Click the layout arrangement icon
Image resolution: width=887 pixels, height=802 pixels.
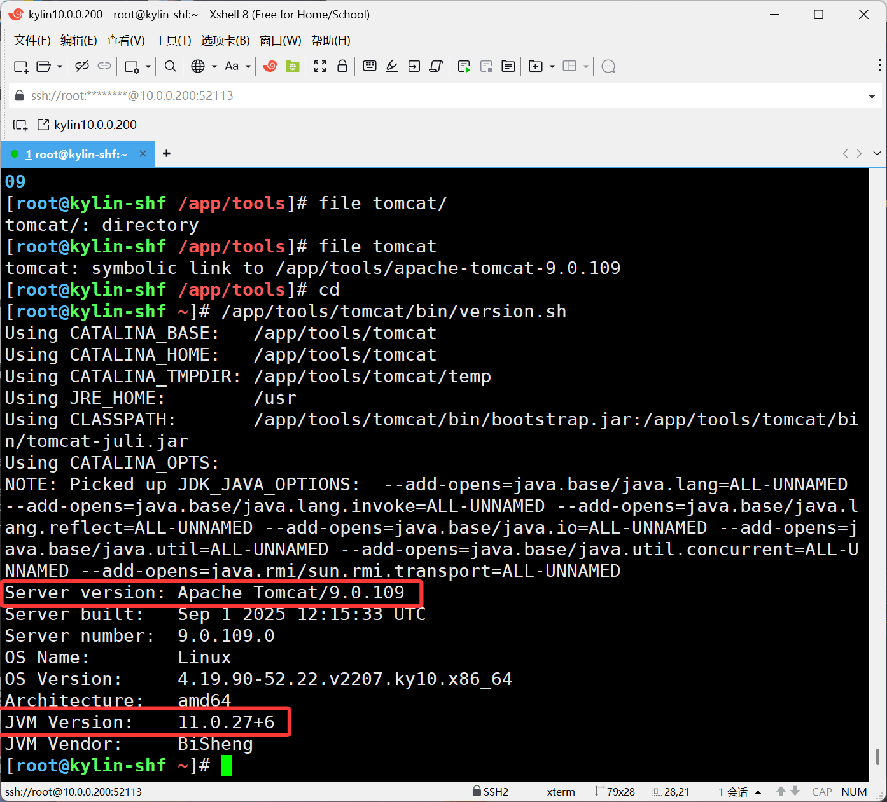(570, 66)
